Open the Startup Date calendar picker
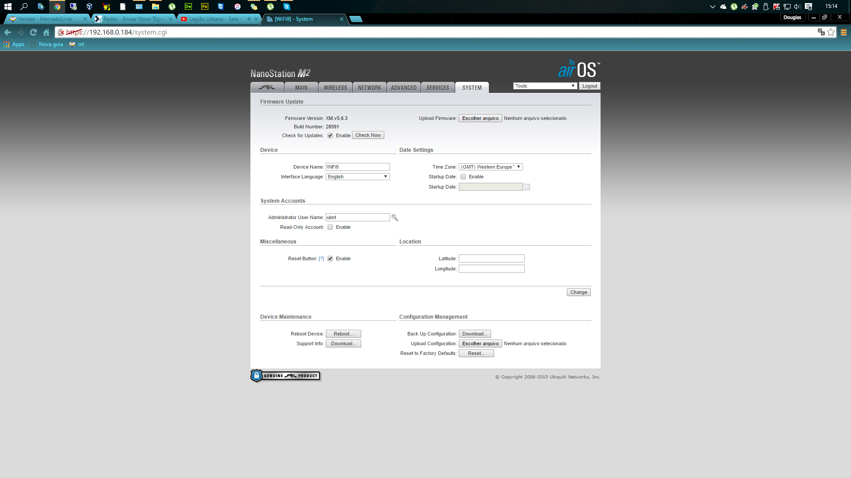Viewport: 851px width, 478px height. pyautogui.click(x=527, y=187)
